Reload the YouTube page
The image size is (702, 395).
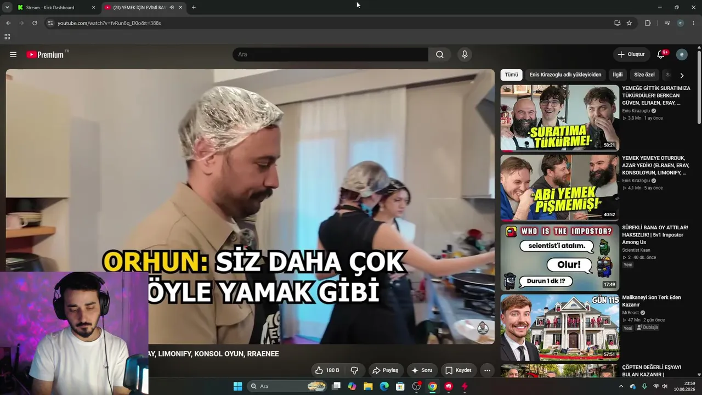click(x=35, y=23)
